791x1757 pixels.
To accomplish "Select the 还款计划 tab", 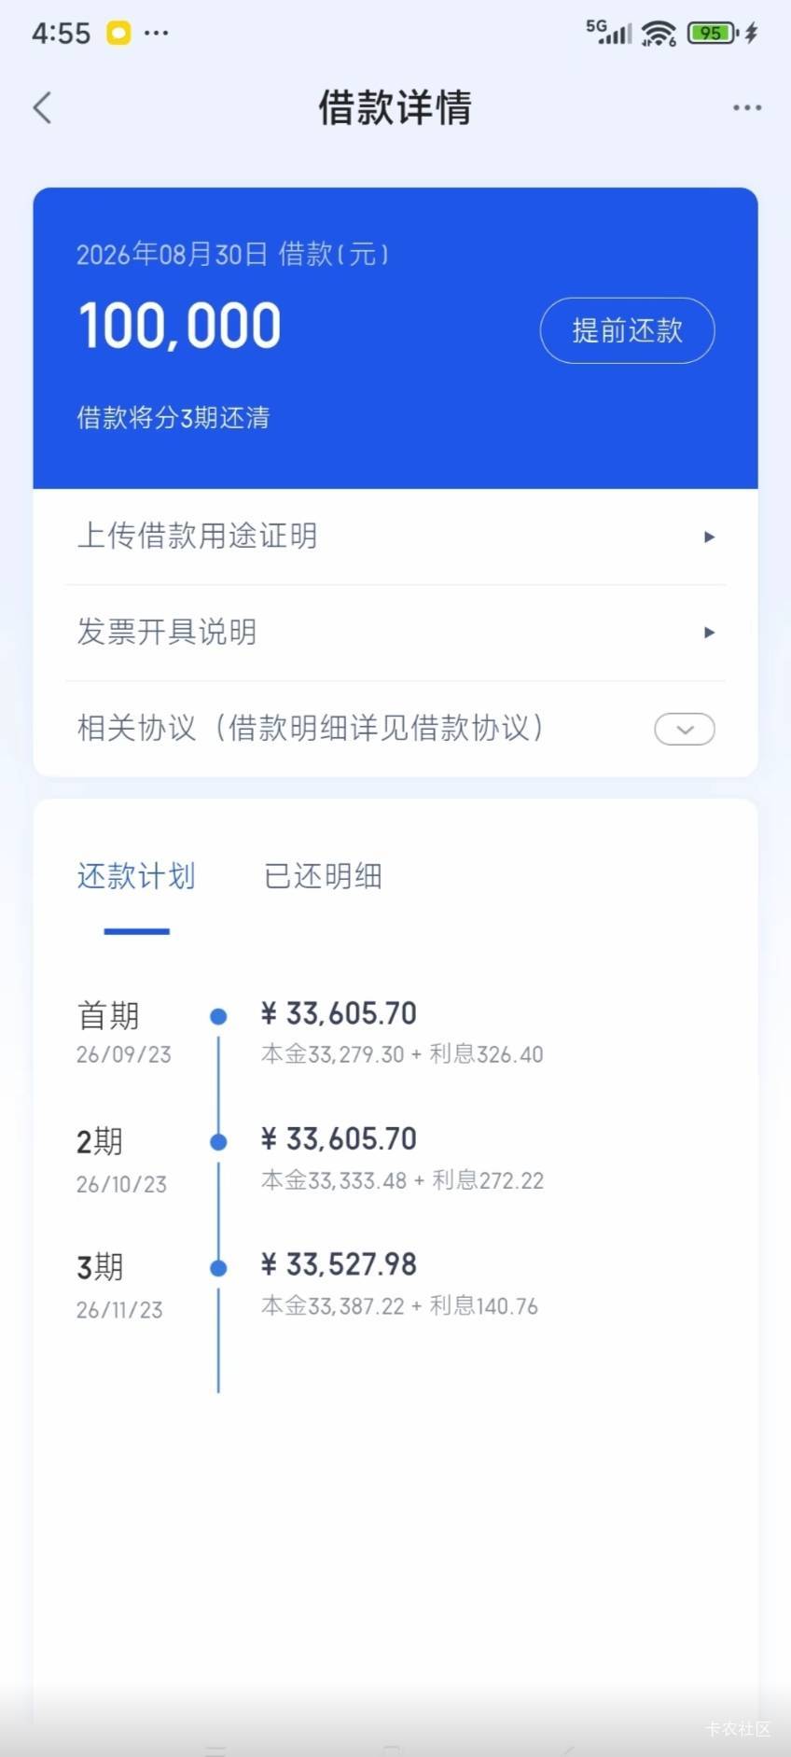I will (136, 876).
